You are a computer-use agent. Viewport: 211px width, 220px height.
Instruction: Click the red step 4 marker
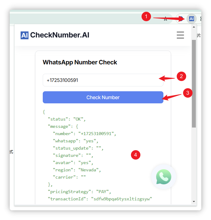point(136,155)
